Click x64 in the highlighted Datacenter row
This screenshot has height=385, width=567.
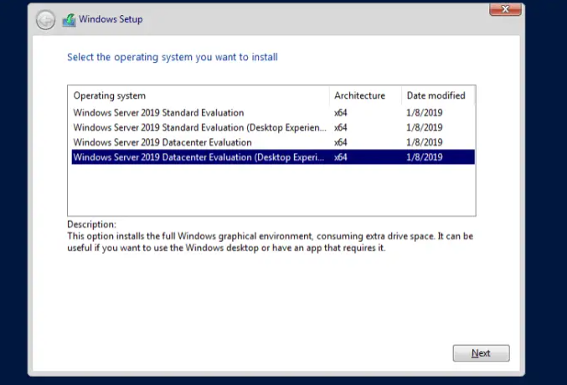pyautogui.click(x=340, y=157)
